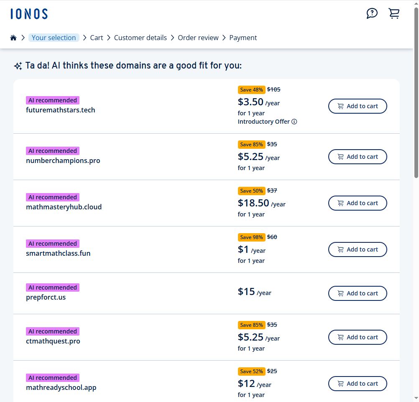Click the page vertical scrollbar
This screenshot has width=419, height=402.
416,92
